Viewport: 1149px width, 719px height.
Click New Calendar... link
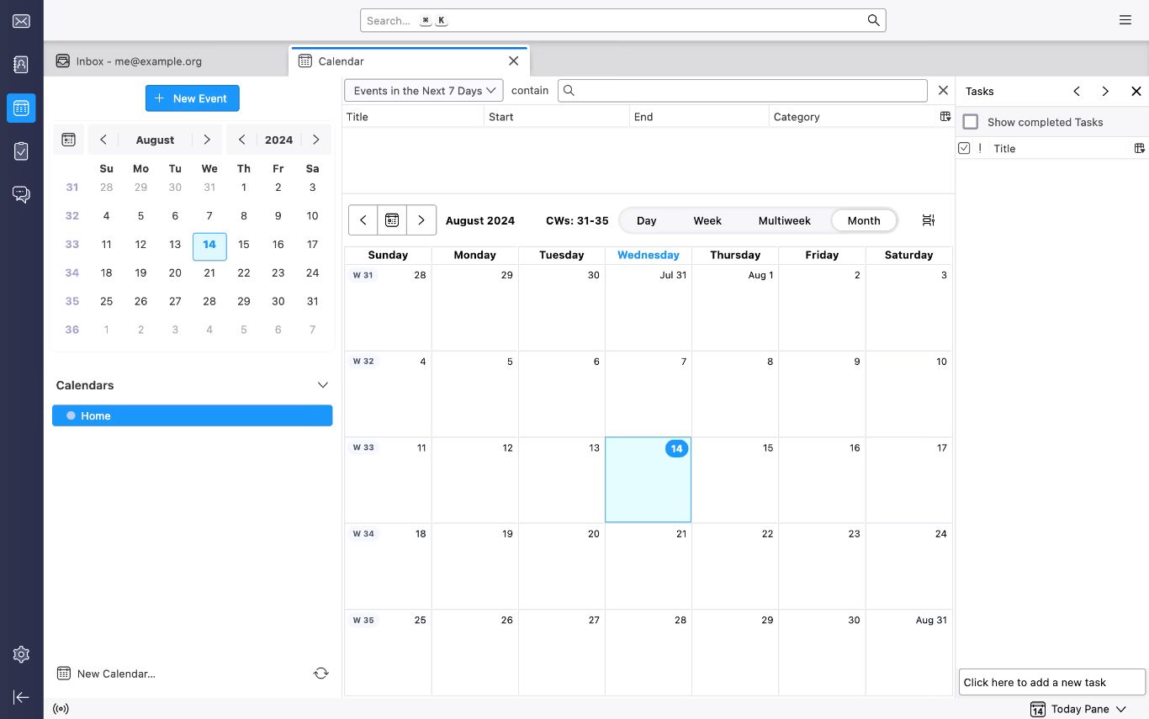tap(115, 674)
